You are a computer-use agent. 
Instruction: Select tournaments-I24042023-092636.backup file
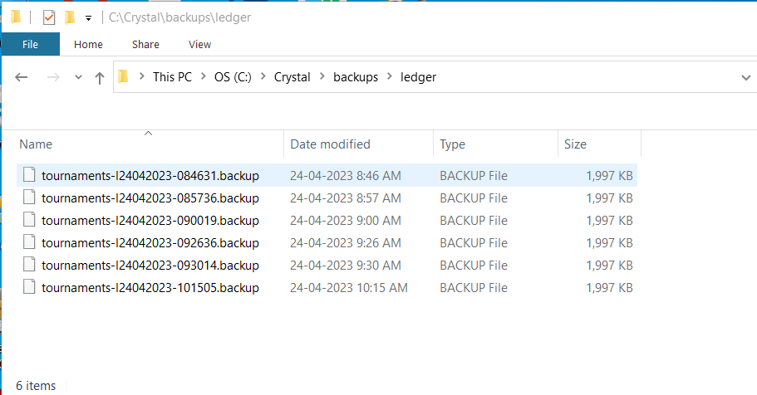pyautogui.click(x=327, y=242)
